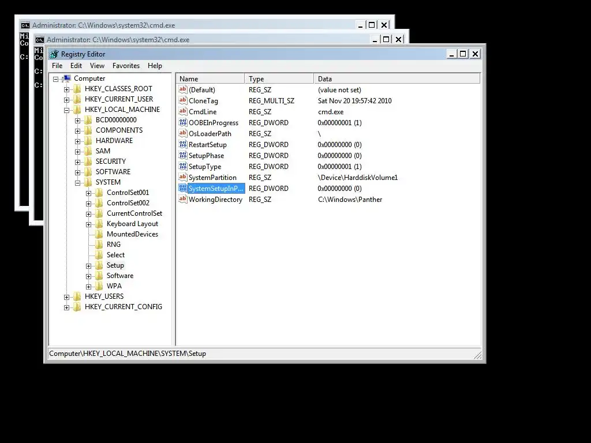Click the MountedDevices folder icon
591x443 pixels.
point(99,234)
